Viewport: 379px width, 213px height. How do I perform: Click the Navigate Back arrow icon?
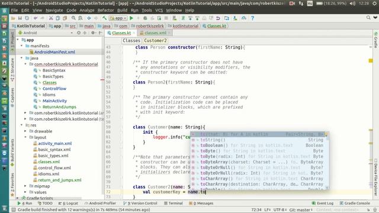(89, 18)
